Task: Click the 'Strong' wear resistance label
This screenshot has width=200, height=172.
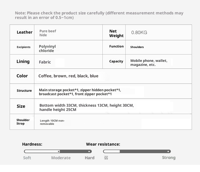Action: pos(169,157)
